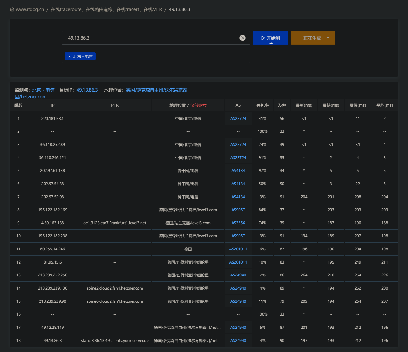The width and height of the screenshot is (408, 352).
Task: Click the 开始测试 start button
Action: [x=271, y=38]
